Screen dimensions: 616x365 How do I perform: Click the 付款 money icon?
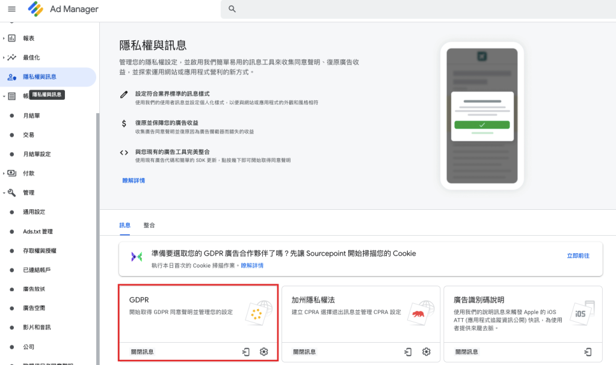(12, 173)
